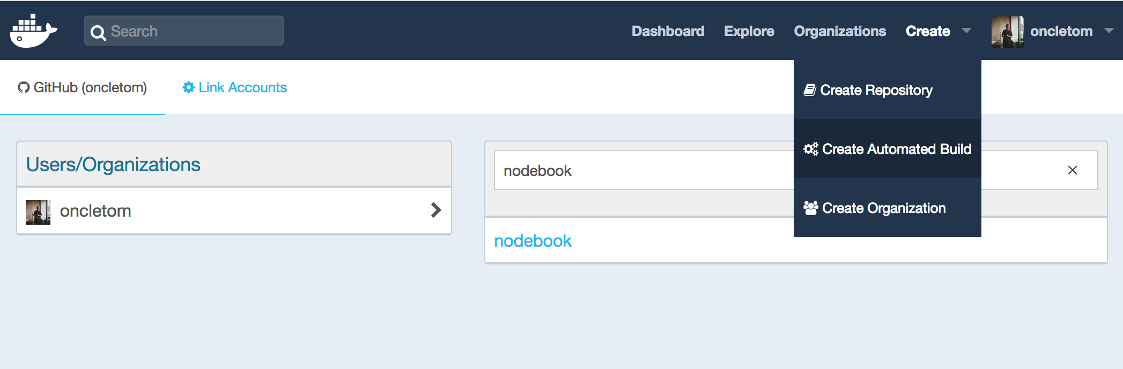Open the Explore page
Screen dimensions: 1123x369
749,31
